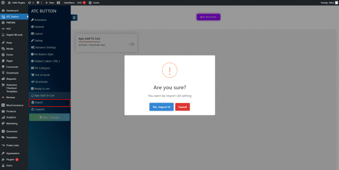Open Per Category tab
Screen dimensions: 339x170
(x=49, y=68)
